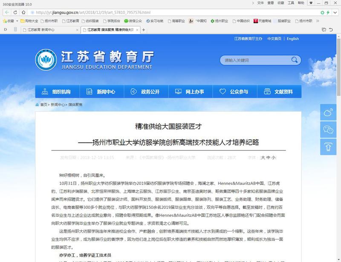Click the Jiangsu Education Department logo
The image size is (341, 262).
coord(44,60)
